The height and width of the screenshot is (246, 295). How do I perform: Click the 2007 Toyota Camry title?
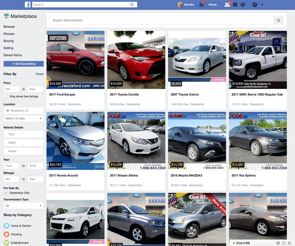185,95
